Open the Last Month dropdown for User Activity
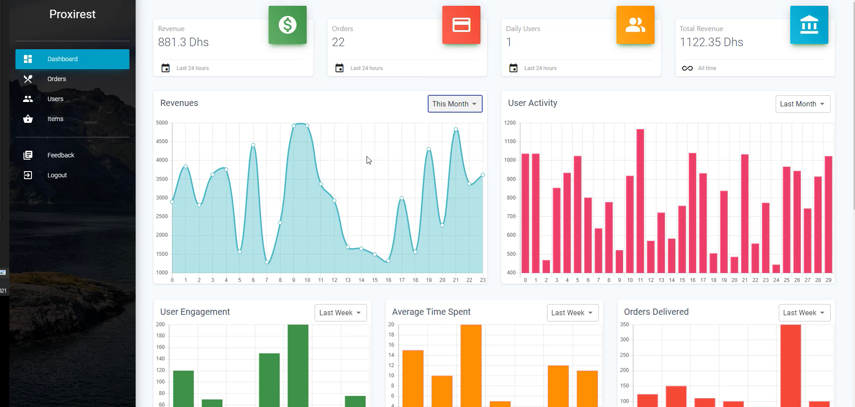The image size is (855, 407). click(x=803, y=104)
